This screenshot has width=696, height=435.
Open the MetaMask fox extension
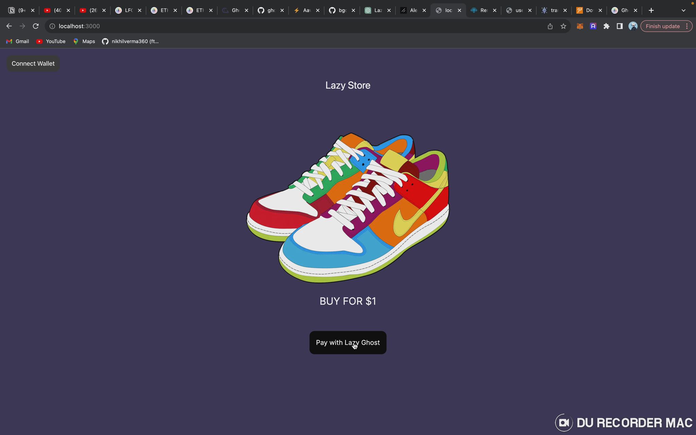(580, 26)
